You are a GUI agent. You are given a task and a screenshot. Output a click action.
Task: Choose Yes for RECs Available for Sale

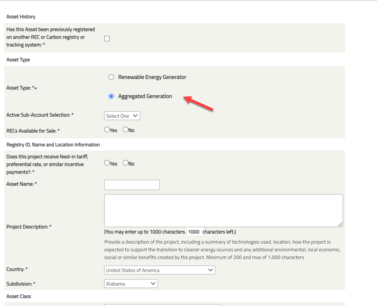point(107,129)
